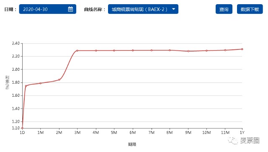
Task: Click the 麦票圈 watermark logo icon
Action: click(233, 141)
